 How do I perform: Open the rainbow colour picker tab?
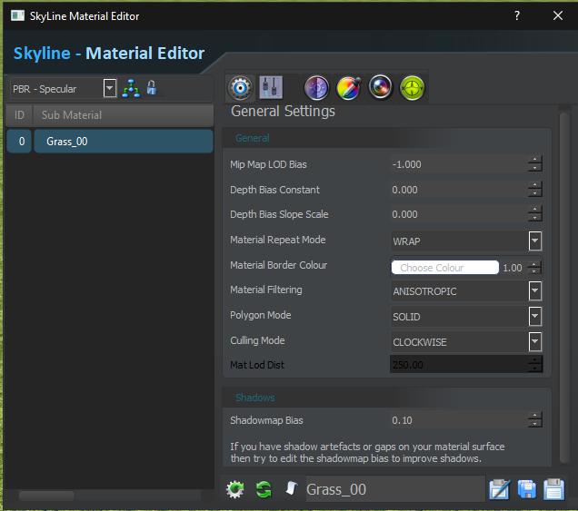click(x=349, y=88)
